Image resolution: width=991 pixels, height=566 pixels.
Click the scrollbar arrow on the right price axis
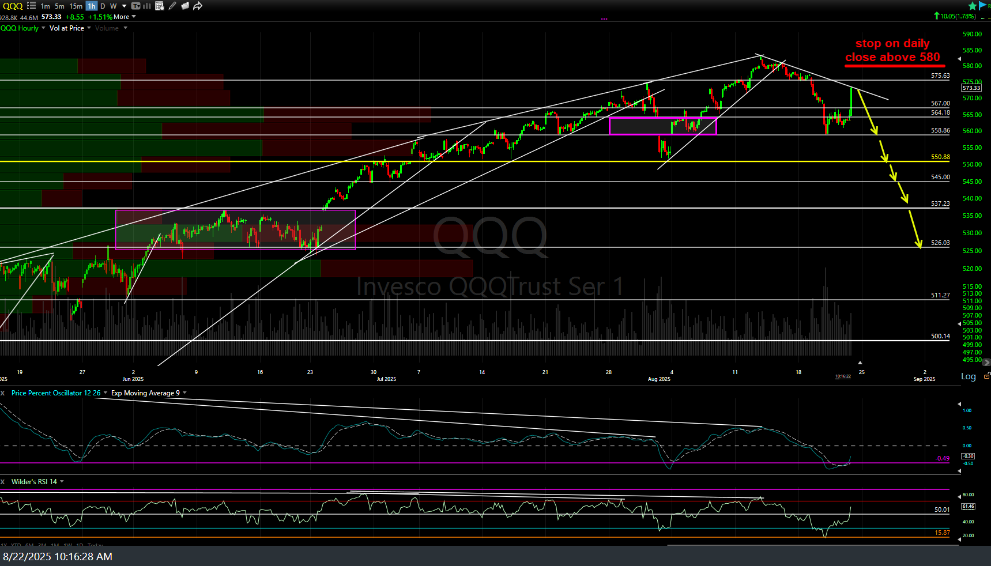[x=986, y=362]
